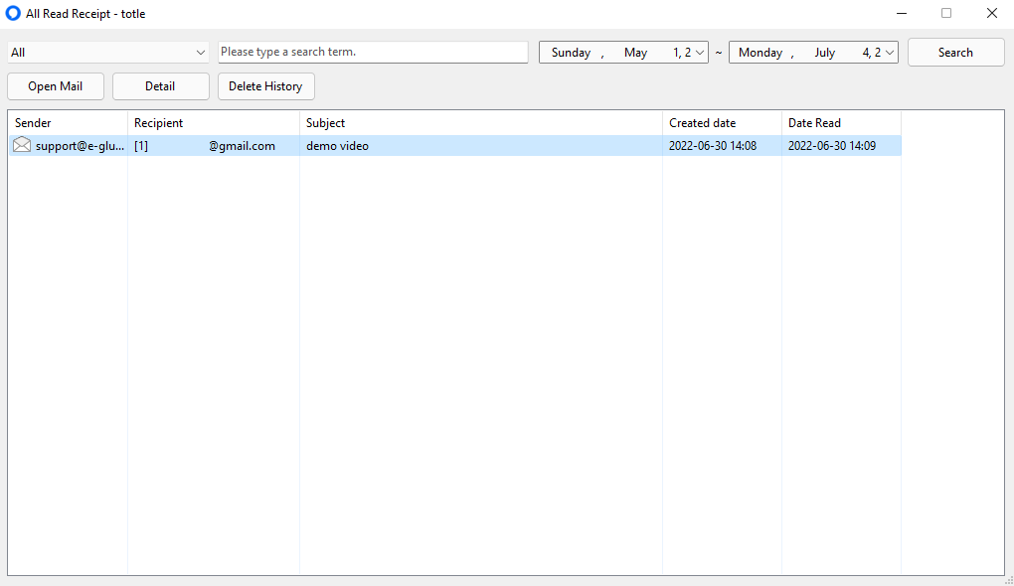
Task: Select the recipient cell with @gmail.com
Action: click(214, 146)
